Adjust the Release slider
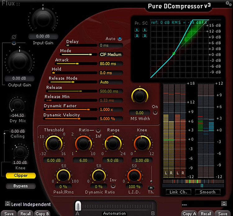 [72, 91]
